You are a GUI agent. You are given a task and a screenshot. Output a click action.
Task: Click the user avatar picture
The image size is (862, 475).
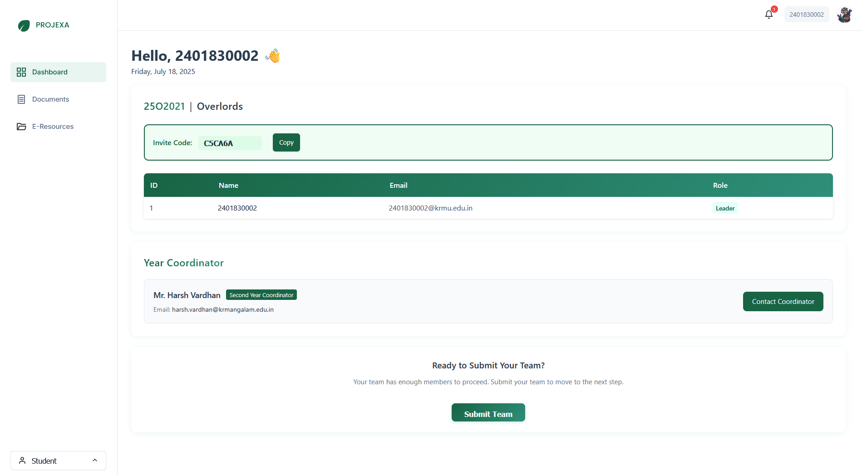[844, 15]
